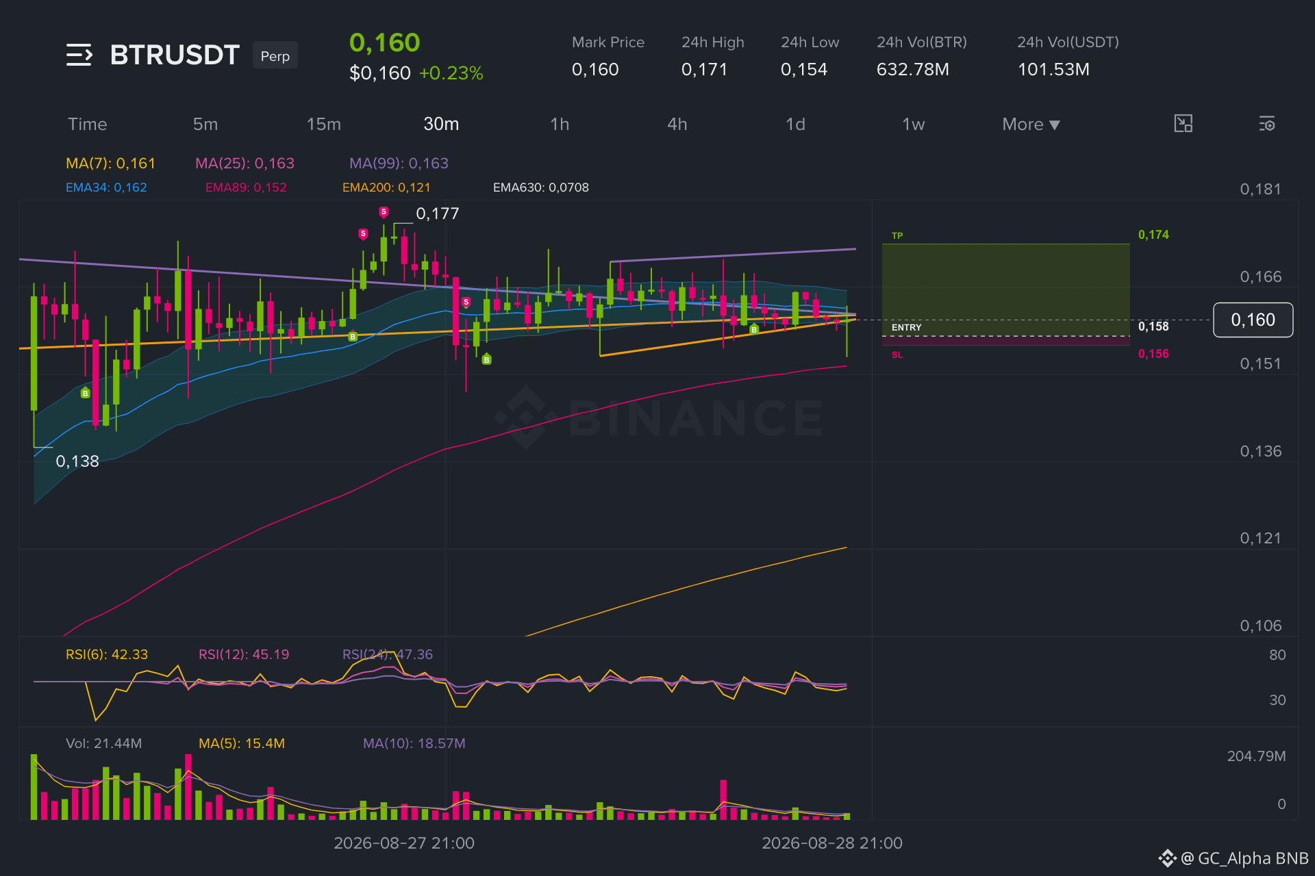Viewport: 1315px width, 876px height.
Task: Click the large green 0,160 last price
Action: [x=384, y=42]
